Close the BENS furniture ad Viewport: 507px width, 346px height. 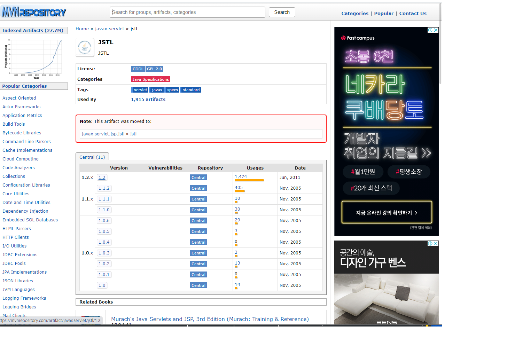[x=436, y=244]
